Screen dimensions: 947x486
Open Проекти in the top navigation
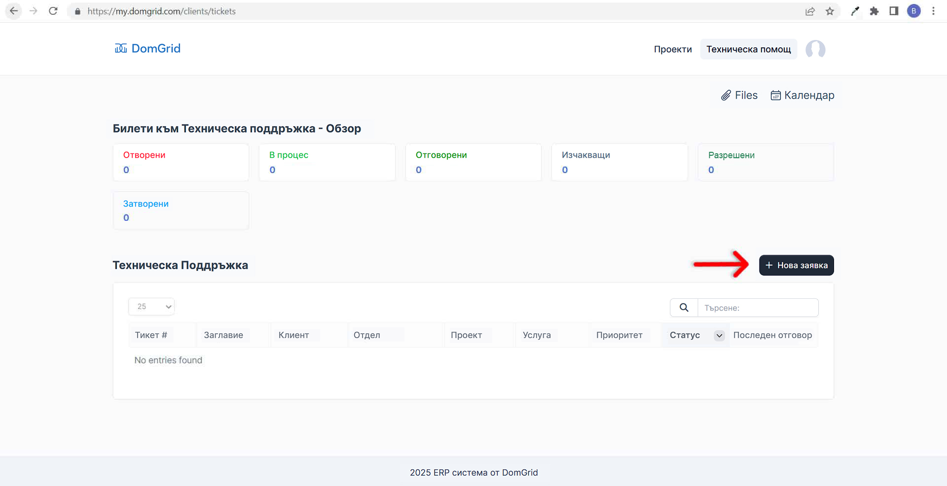[x=673, y=49]
